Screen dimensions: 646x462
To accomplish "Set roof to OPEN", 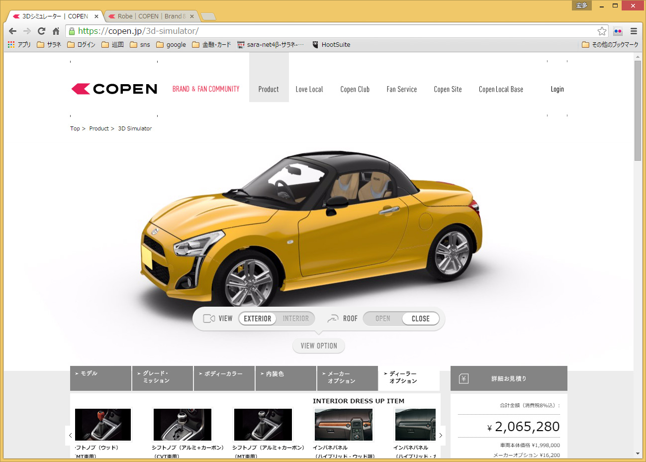I will click(x=382, y=319).
